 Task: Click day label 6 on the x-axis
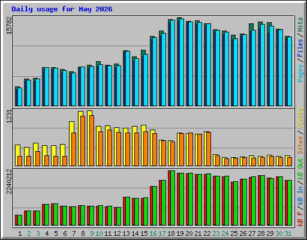click(x=65, y=233)
